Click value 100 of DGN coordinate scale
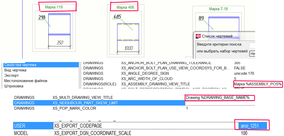The width and height of the screenshot is (284, 136). [244, 133]
